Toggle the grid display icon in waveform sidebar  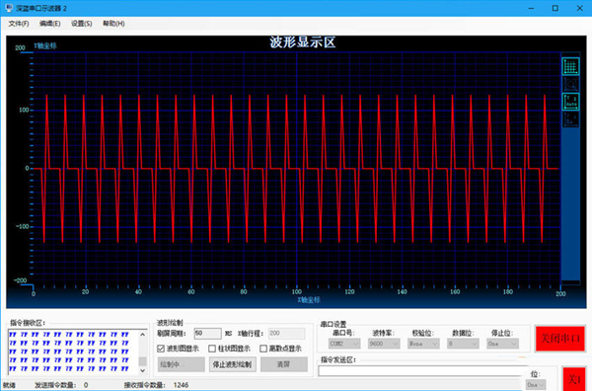click(570, 66)
